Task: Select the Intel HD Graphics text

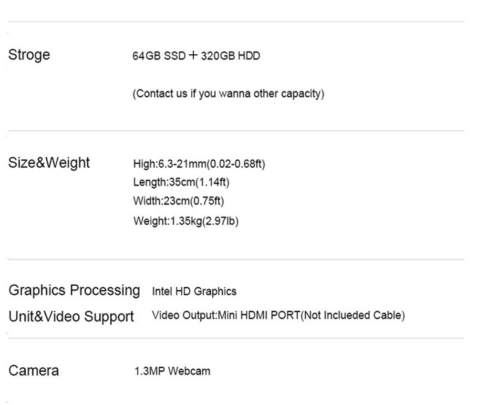Action: pos(194,291)
